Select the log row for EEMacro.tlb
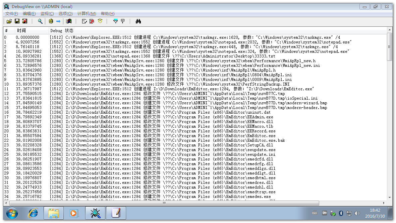Viewport: 396px width, 223px height. 195,126
